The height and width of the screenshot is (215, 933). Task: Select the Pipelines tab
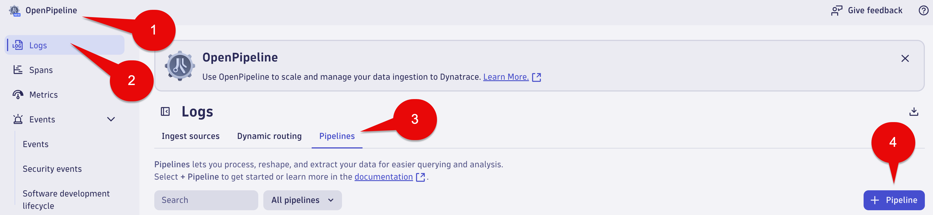click(x=337, y=136)
